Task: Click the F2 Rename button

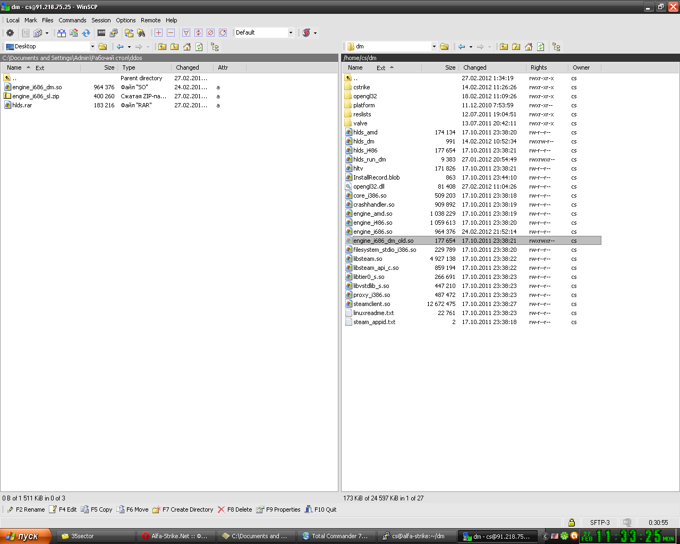Action: pyautogui.click(x=26, y=509)
